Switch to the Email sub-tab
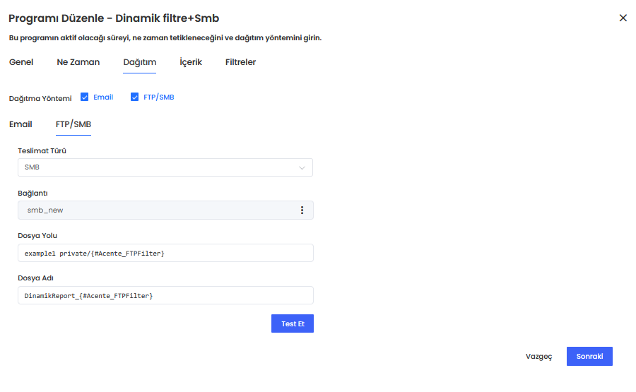The width and height of the screenshot is (636, 392). point(20,124)
